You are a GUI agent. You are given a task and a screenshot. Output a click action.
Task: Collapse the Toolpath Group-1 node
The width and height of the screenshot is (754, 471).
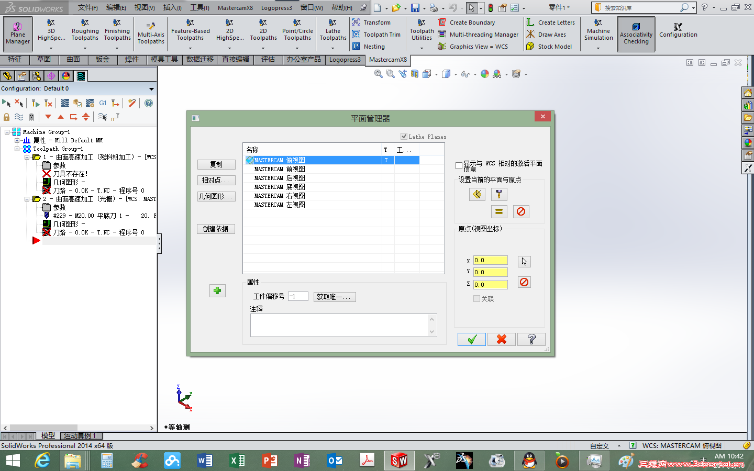pos(17,149)
